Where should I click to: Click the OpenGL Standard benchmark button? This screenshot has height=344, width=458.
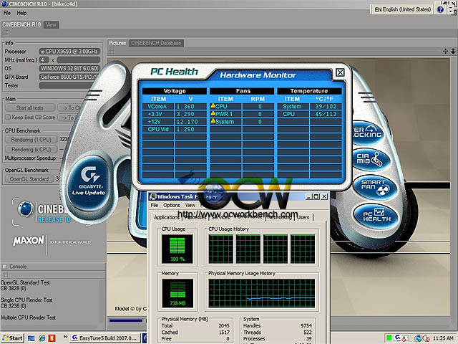point(29,178)
